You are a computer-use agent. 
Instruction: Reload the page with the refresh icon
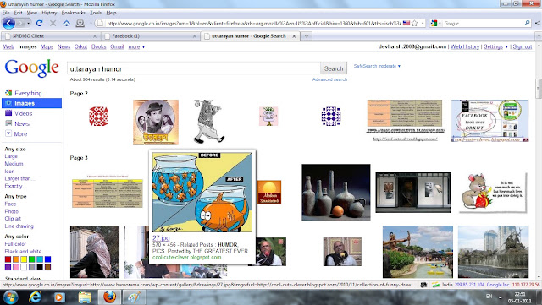coord(40,23)
